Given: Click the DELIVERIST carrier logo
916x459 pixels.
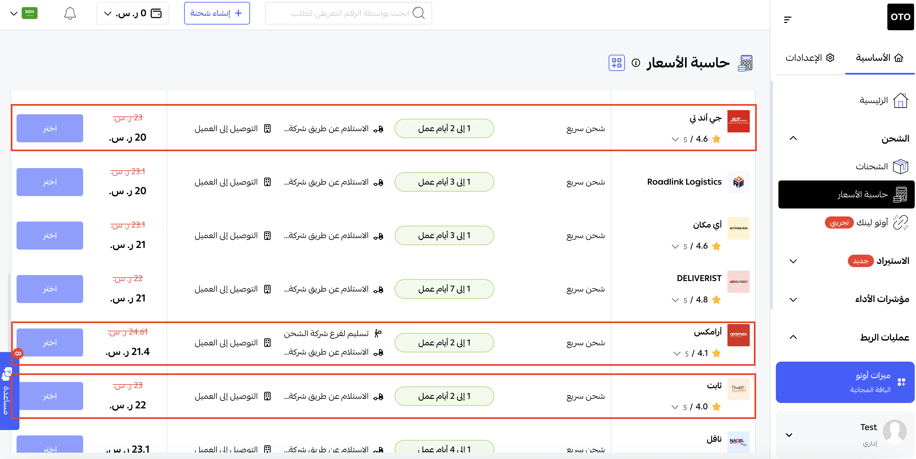Looking at the screenshot, I should [738, 282].
